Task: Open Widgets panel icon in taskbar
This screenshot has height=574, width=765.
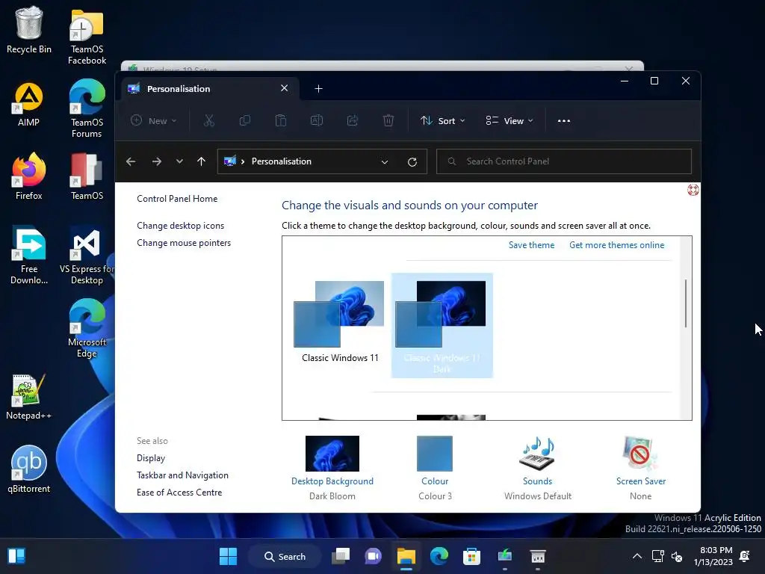Action: click(16, 556)
